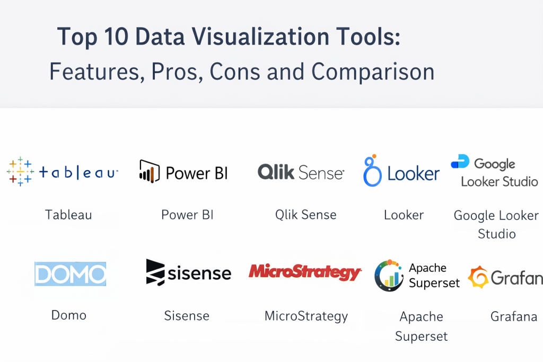Select the MicroStrategy text label
This screenshot has height=362, width=543.
306,316
